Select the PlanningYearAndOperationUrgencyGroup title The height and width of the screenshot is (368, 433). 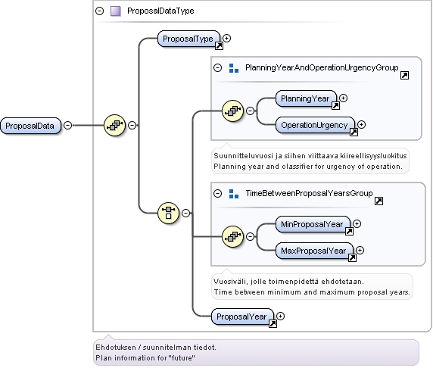(x=322, y=67)
